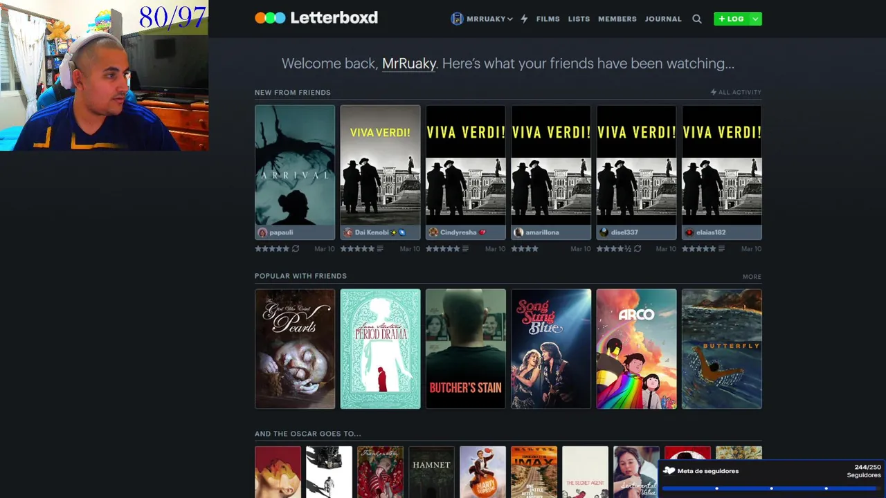
Task: Click the rewatch icon under papauli's Arrival
Action: 296,248
